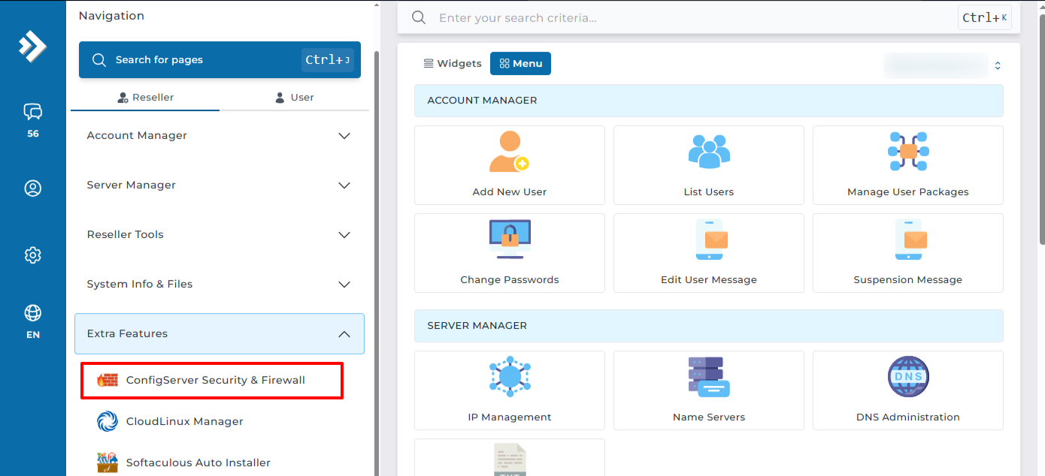Open the user profile sidebar icon

point(32,188)
